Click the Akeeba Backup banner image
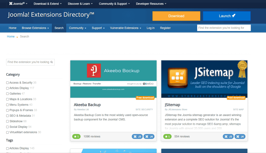 point(113,79)
